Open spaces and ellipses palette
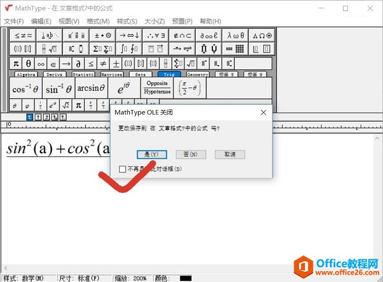 point(50,36)
